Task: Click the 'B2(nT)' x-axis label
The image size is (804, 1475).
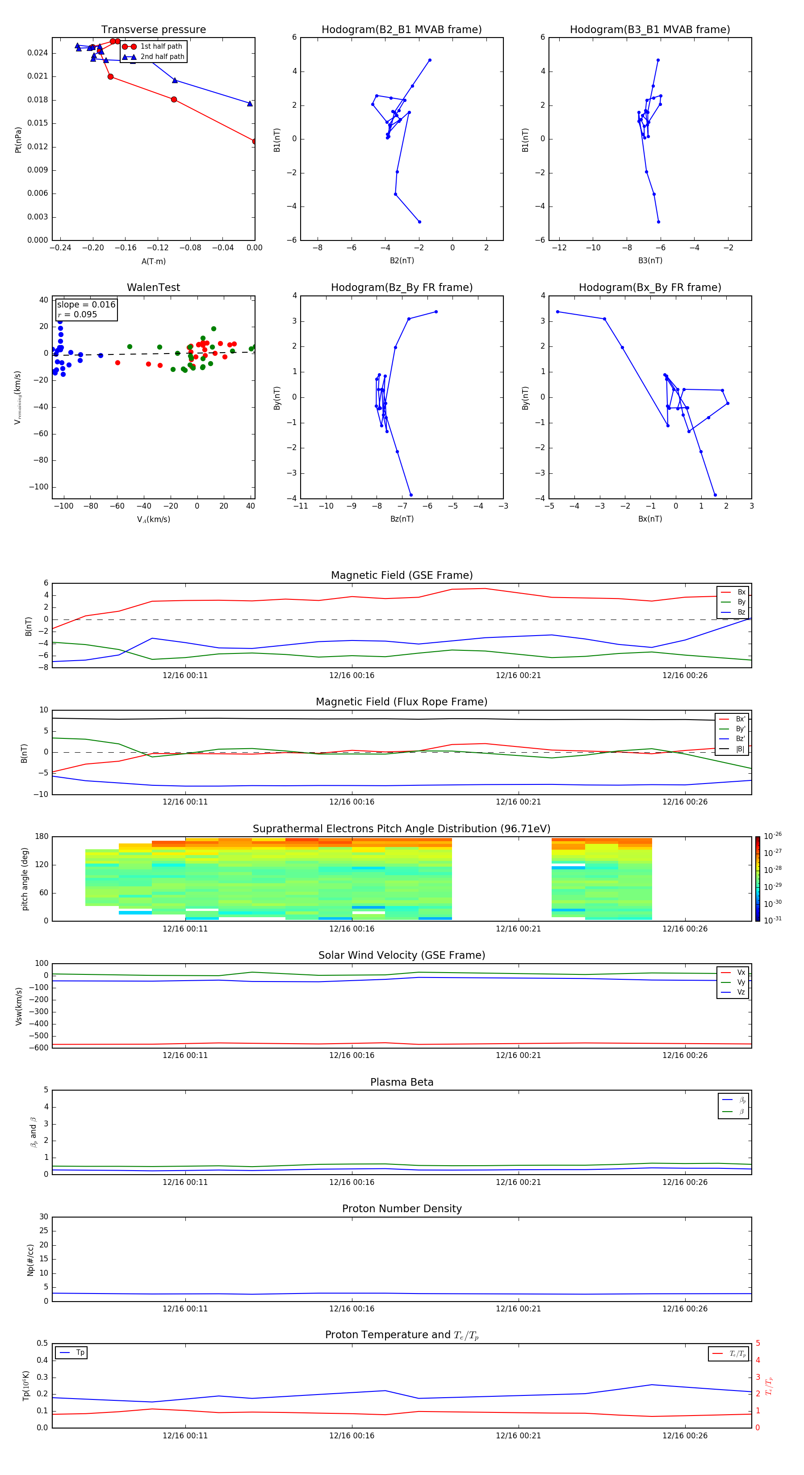Action: (402, 261)
